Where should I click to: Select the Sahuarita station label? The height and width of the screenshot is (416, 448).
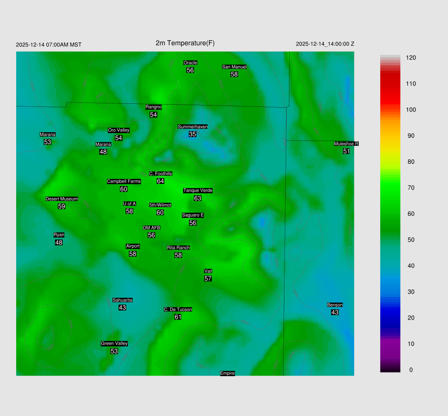[x=122, y=300]
